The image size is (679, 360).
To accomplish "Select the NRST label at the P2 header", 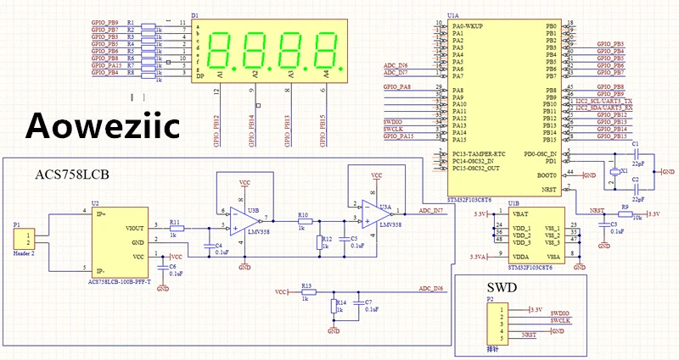I will (529, 335).
